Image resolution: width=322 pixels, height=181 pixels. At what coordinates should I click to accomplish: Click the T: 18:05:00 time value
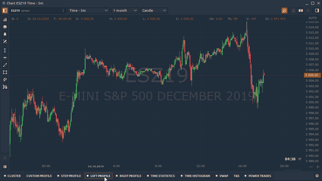click(62, 19)
